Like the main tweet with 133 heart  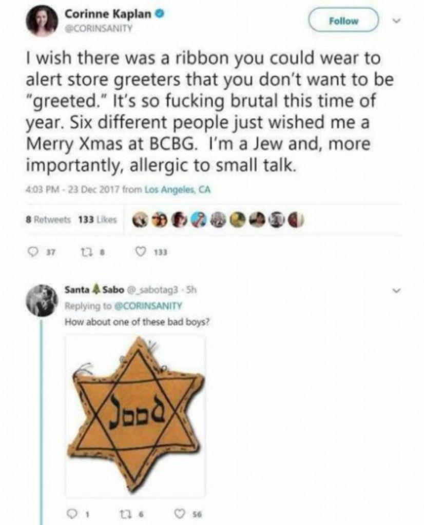tap(141, 252)
